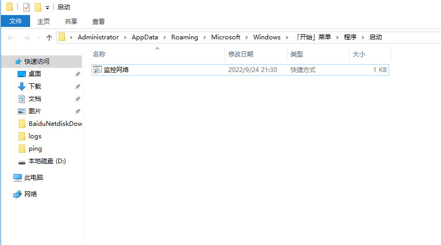
Task: Navigate to 「开始」菜单 in the breadcrumb
Action: click(313, 37)
